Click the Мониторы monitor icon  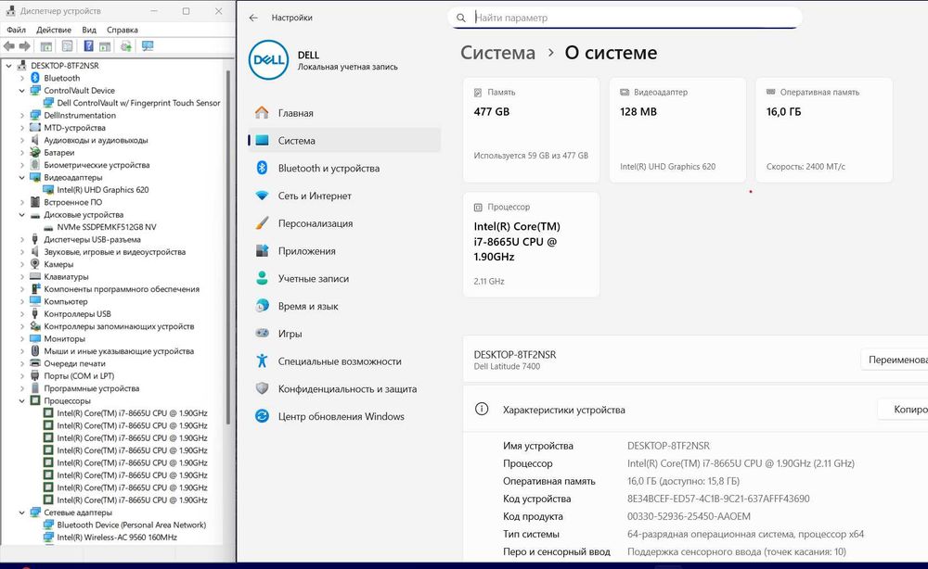(35, 338)
